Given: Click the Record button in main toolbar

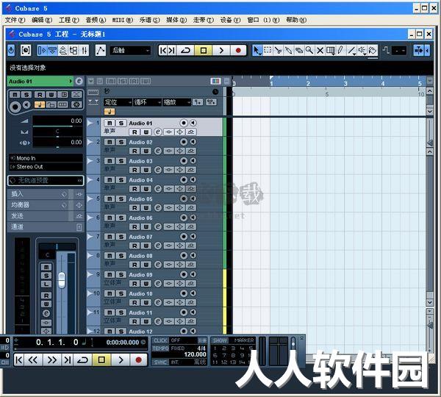Looking at the screenshot, I should coord(238,51).
